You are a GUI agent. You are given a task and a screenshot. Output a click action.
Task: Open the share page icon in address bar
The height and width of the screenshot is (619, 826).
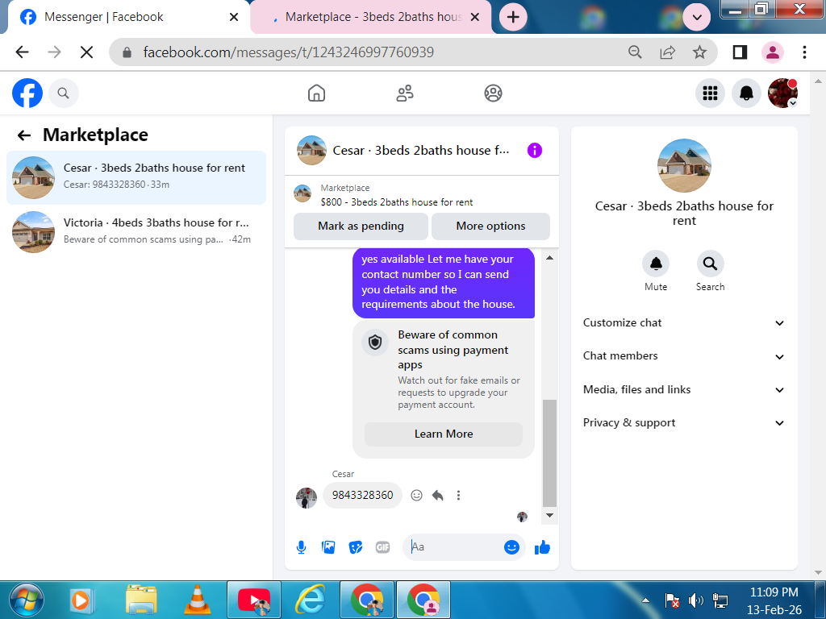point(667,52)
